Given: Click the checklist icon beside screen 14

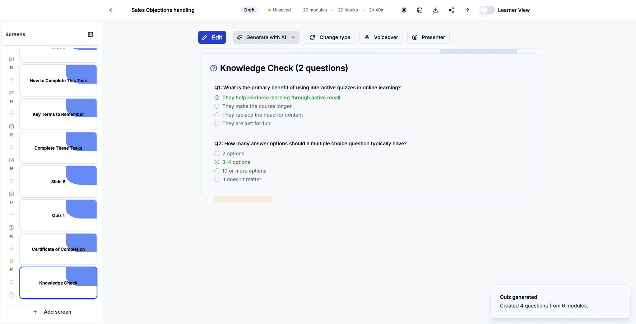Looking at the screenshot, I should coord(11,92).
